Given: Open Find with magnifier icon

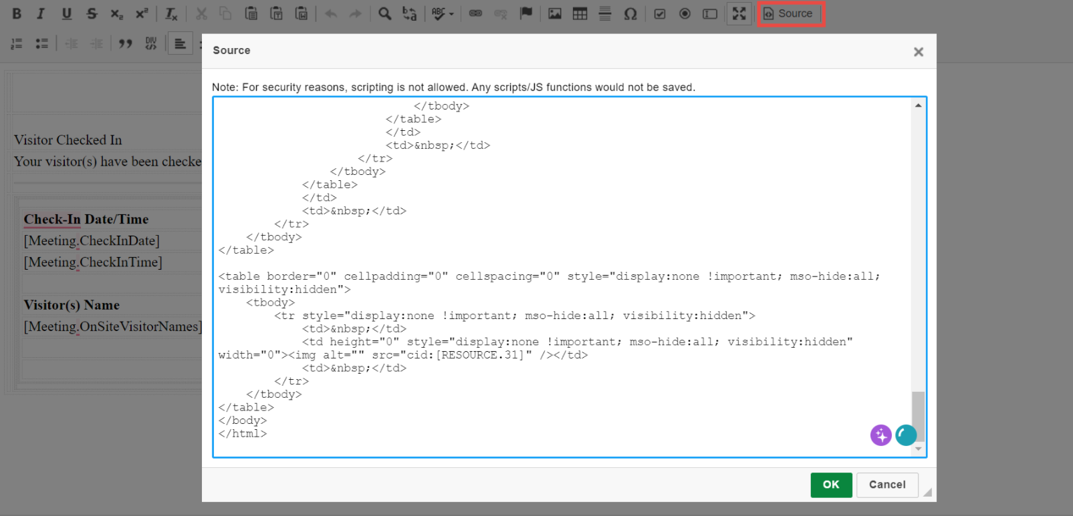Looking at the screenshot, I should point(385,13).
